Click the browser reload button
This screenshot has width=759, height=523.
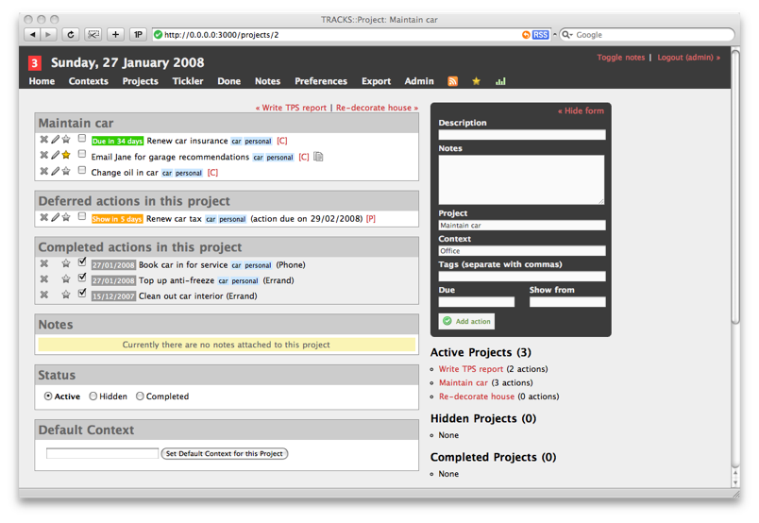[70, 35]
